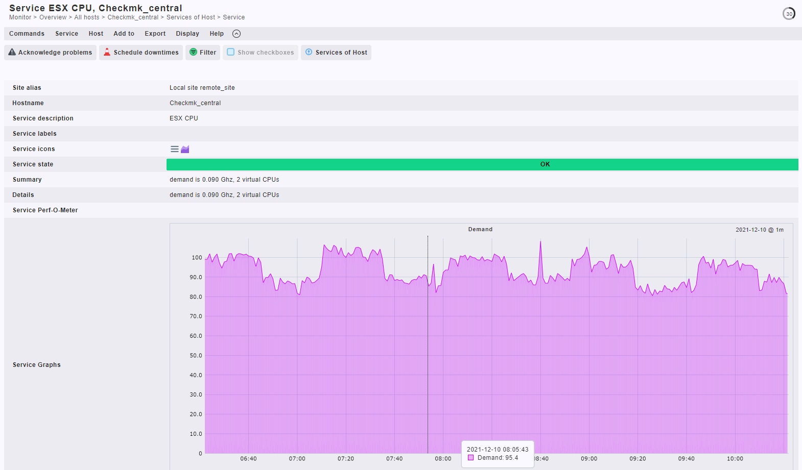Click the Schedule downtimes button
Image resolution: width=802 pixels, height=470 pixels.
point(141,53)
